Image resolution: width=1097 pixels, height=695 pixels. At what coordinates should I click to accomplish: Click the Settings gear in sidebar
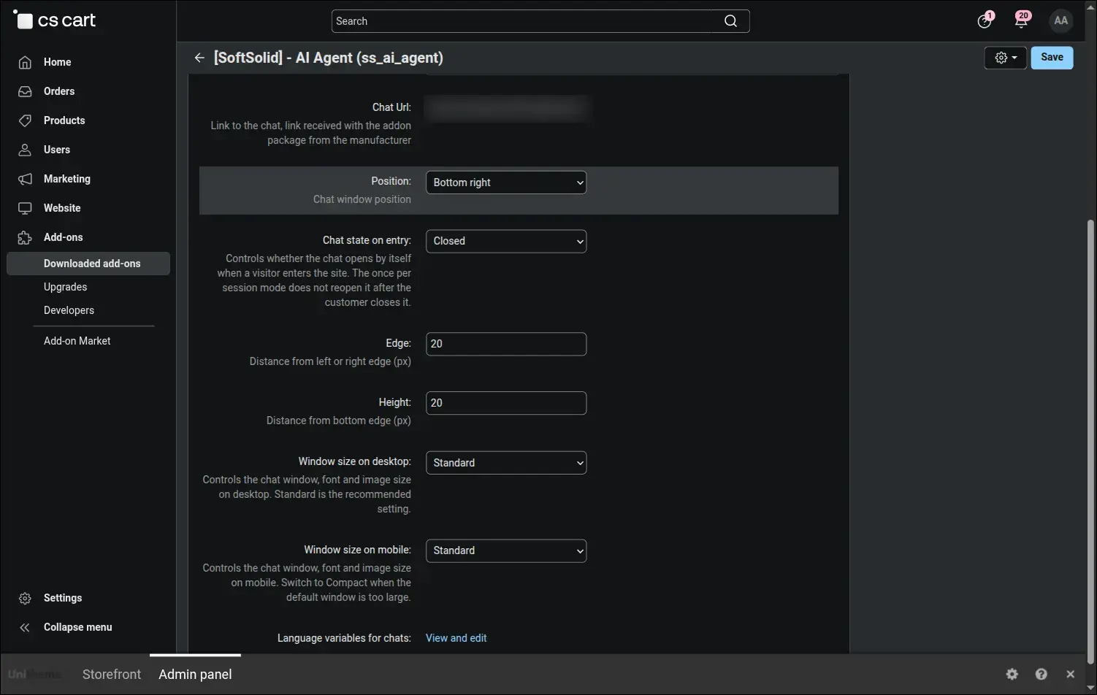click(25, 598)
